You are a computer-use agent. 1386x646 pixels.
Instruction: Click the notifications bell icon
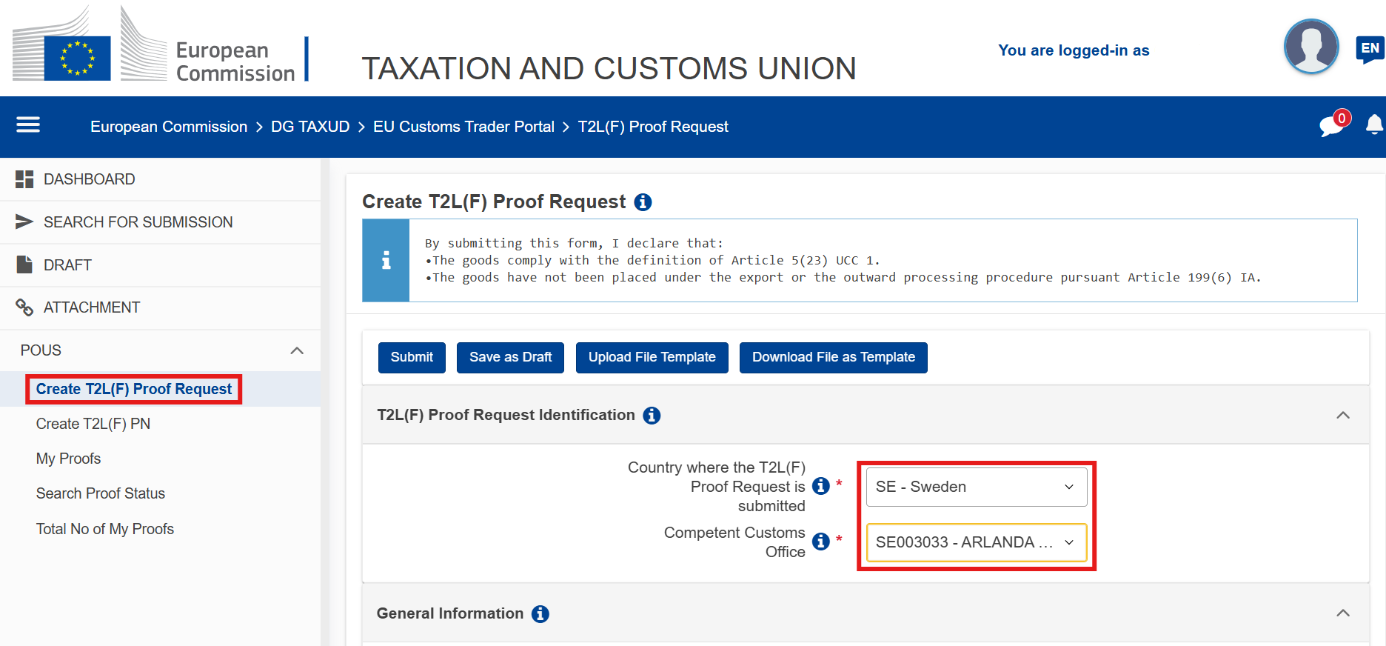(x=1375, y=125)
